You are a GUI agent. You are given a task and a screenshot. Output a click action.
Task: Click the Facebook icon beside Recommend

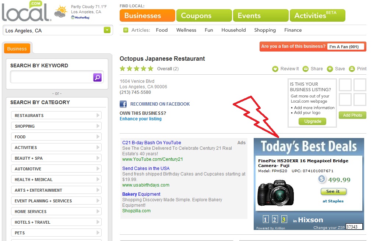(x=123, y=104)
